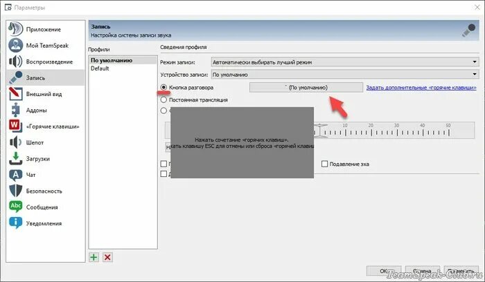
Task: Open the Уведомления info icon
Action: point(15,223)
